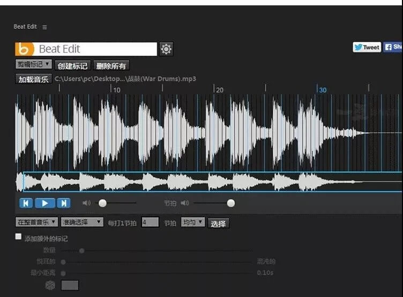The image size is (403, 297).
Task: Click the Beat Edit panel title tab
Action: (x=25, y=26)
